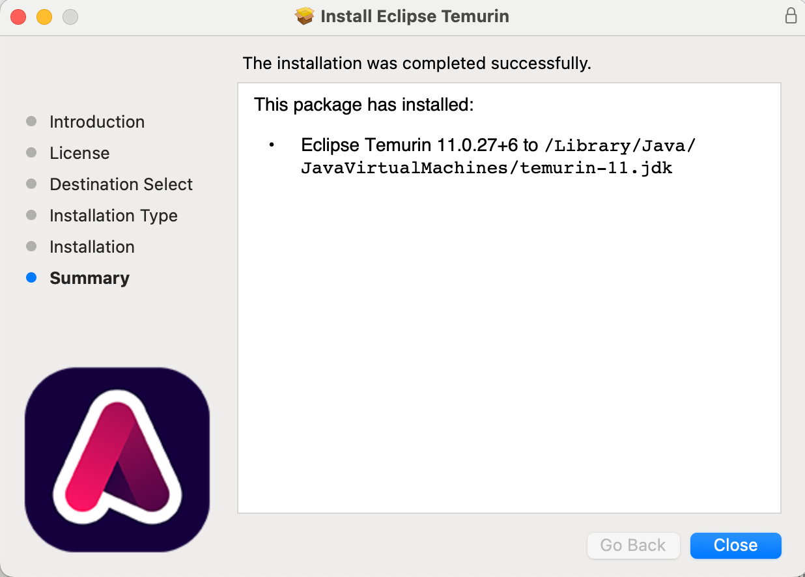Click the padlock icon in title bar

(791, 16)
